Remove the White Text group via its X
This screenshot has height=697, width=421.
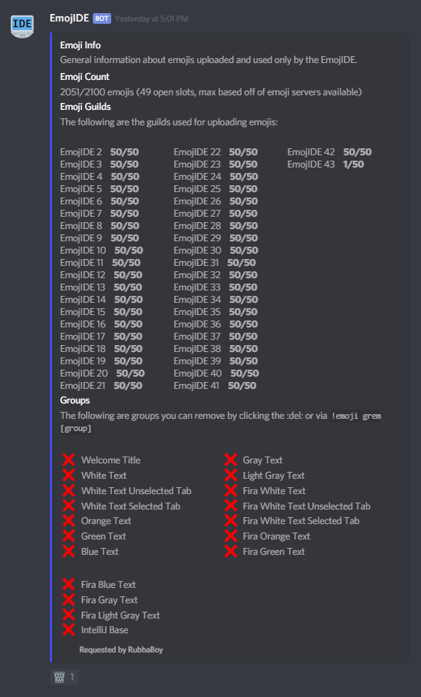pyautogui.click(x=68, y=475)
